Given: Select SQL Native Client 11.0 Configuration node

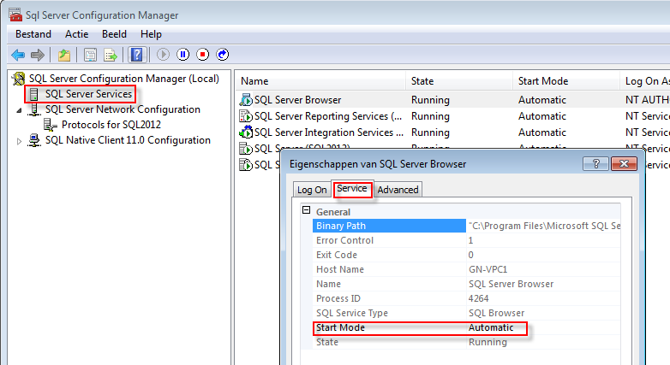Looking at the screenshot, I should [128, 140].
